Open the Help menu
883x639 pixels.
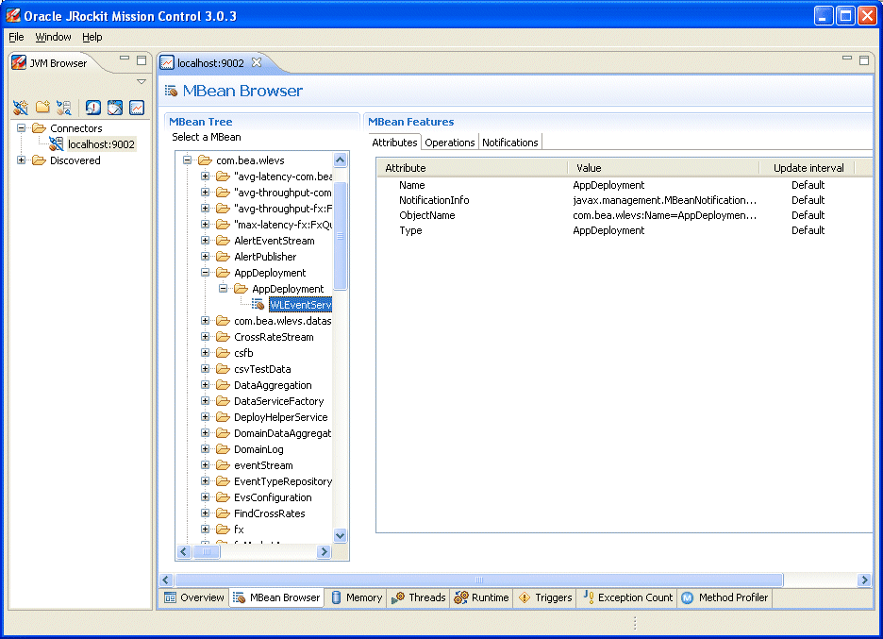pos(92,37)
